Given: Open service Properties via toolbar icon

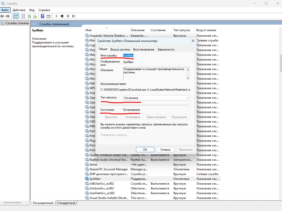Looking at the screenshot, I should pos(23,16).
